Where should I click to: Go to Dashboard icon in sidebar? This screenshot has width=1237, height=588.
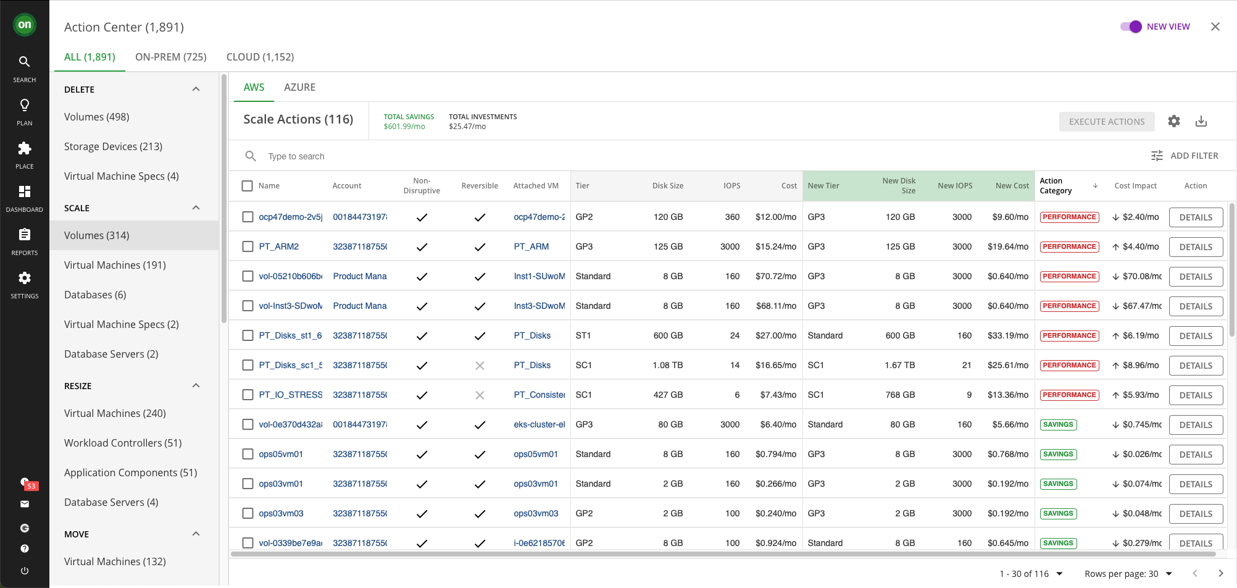[24, 191]
